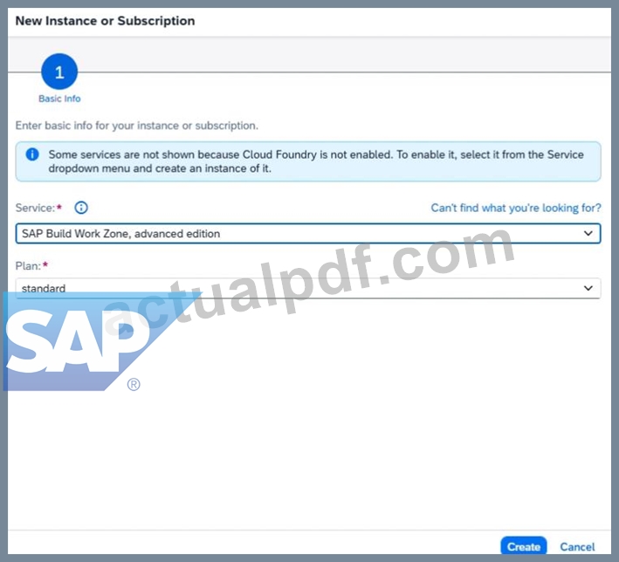Click the Create button
The image size is (619, 562).
524,546
